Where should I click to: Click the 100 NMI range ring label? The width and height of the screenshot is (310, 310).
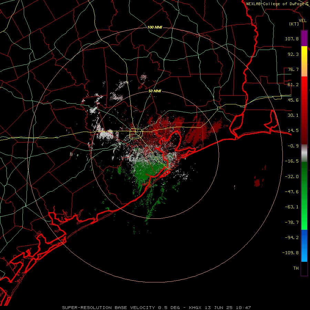(155, 27)
